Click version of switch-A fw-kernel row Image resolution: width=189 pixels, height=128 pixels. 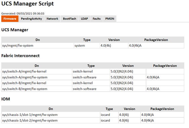(128, 71)
